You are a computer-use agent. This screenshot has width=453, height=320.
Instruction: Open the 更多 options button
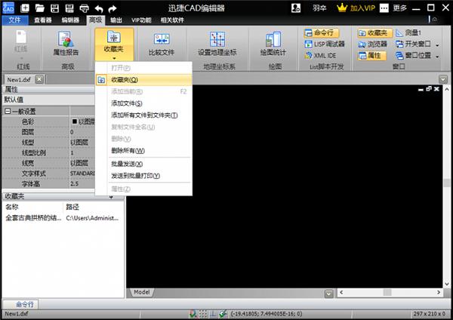[393, 8]
